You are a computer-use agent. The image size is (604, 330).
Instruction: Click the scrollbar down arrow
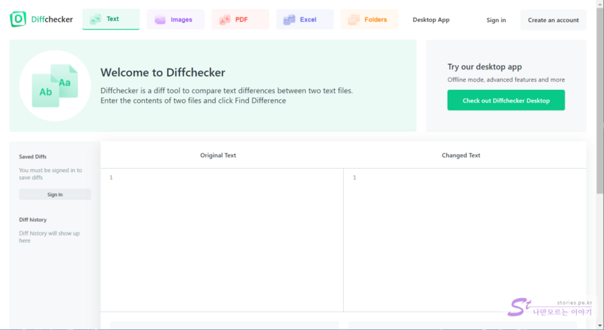pyautogui.click(x=600, y=326)
